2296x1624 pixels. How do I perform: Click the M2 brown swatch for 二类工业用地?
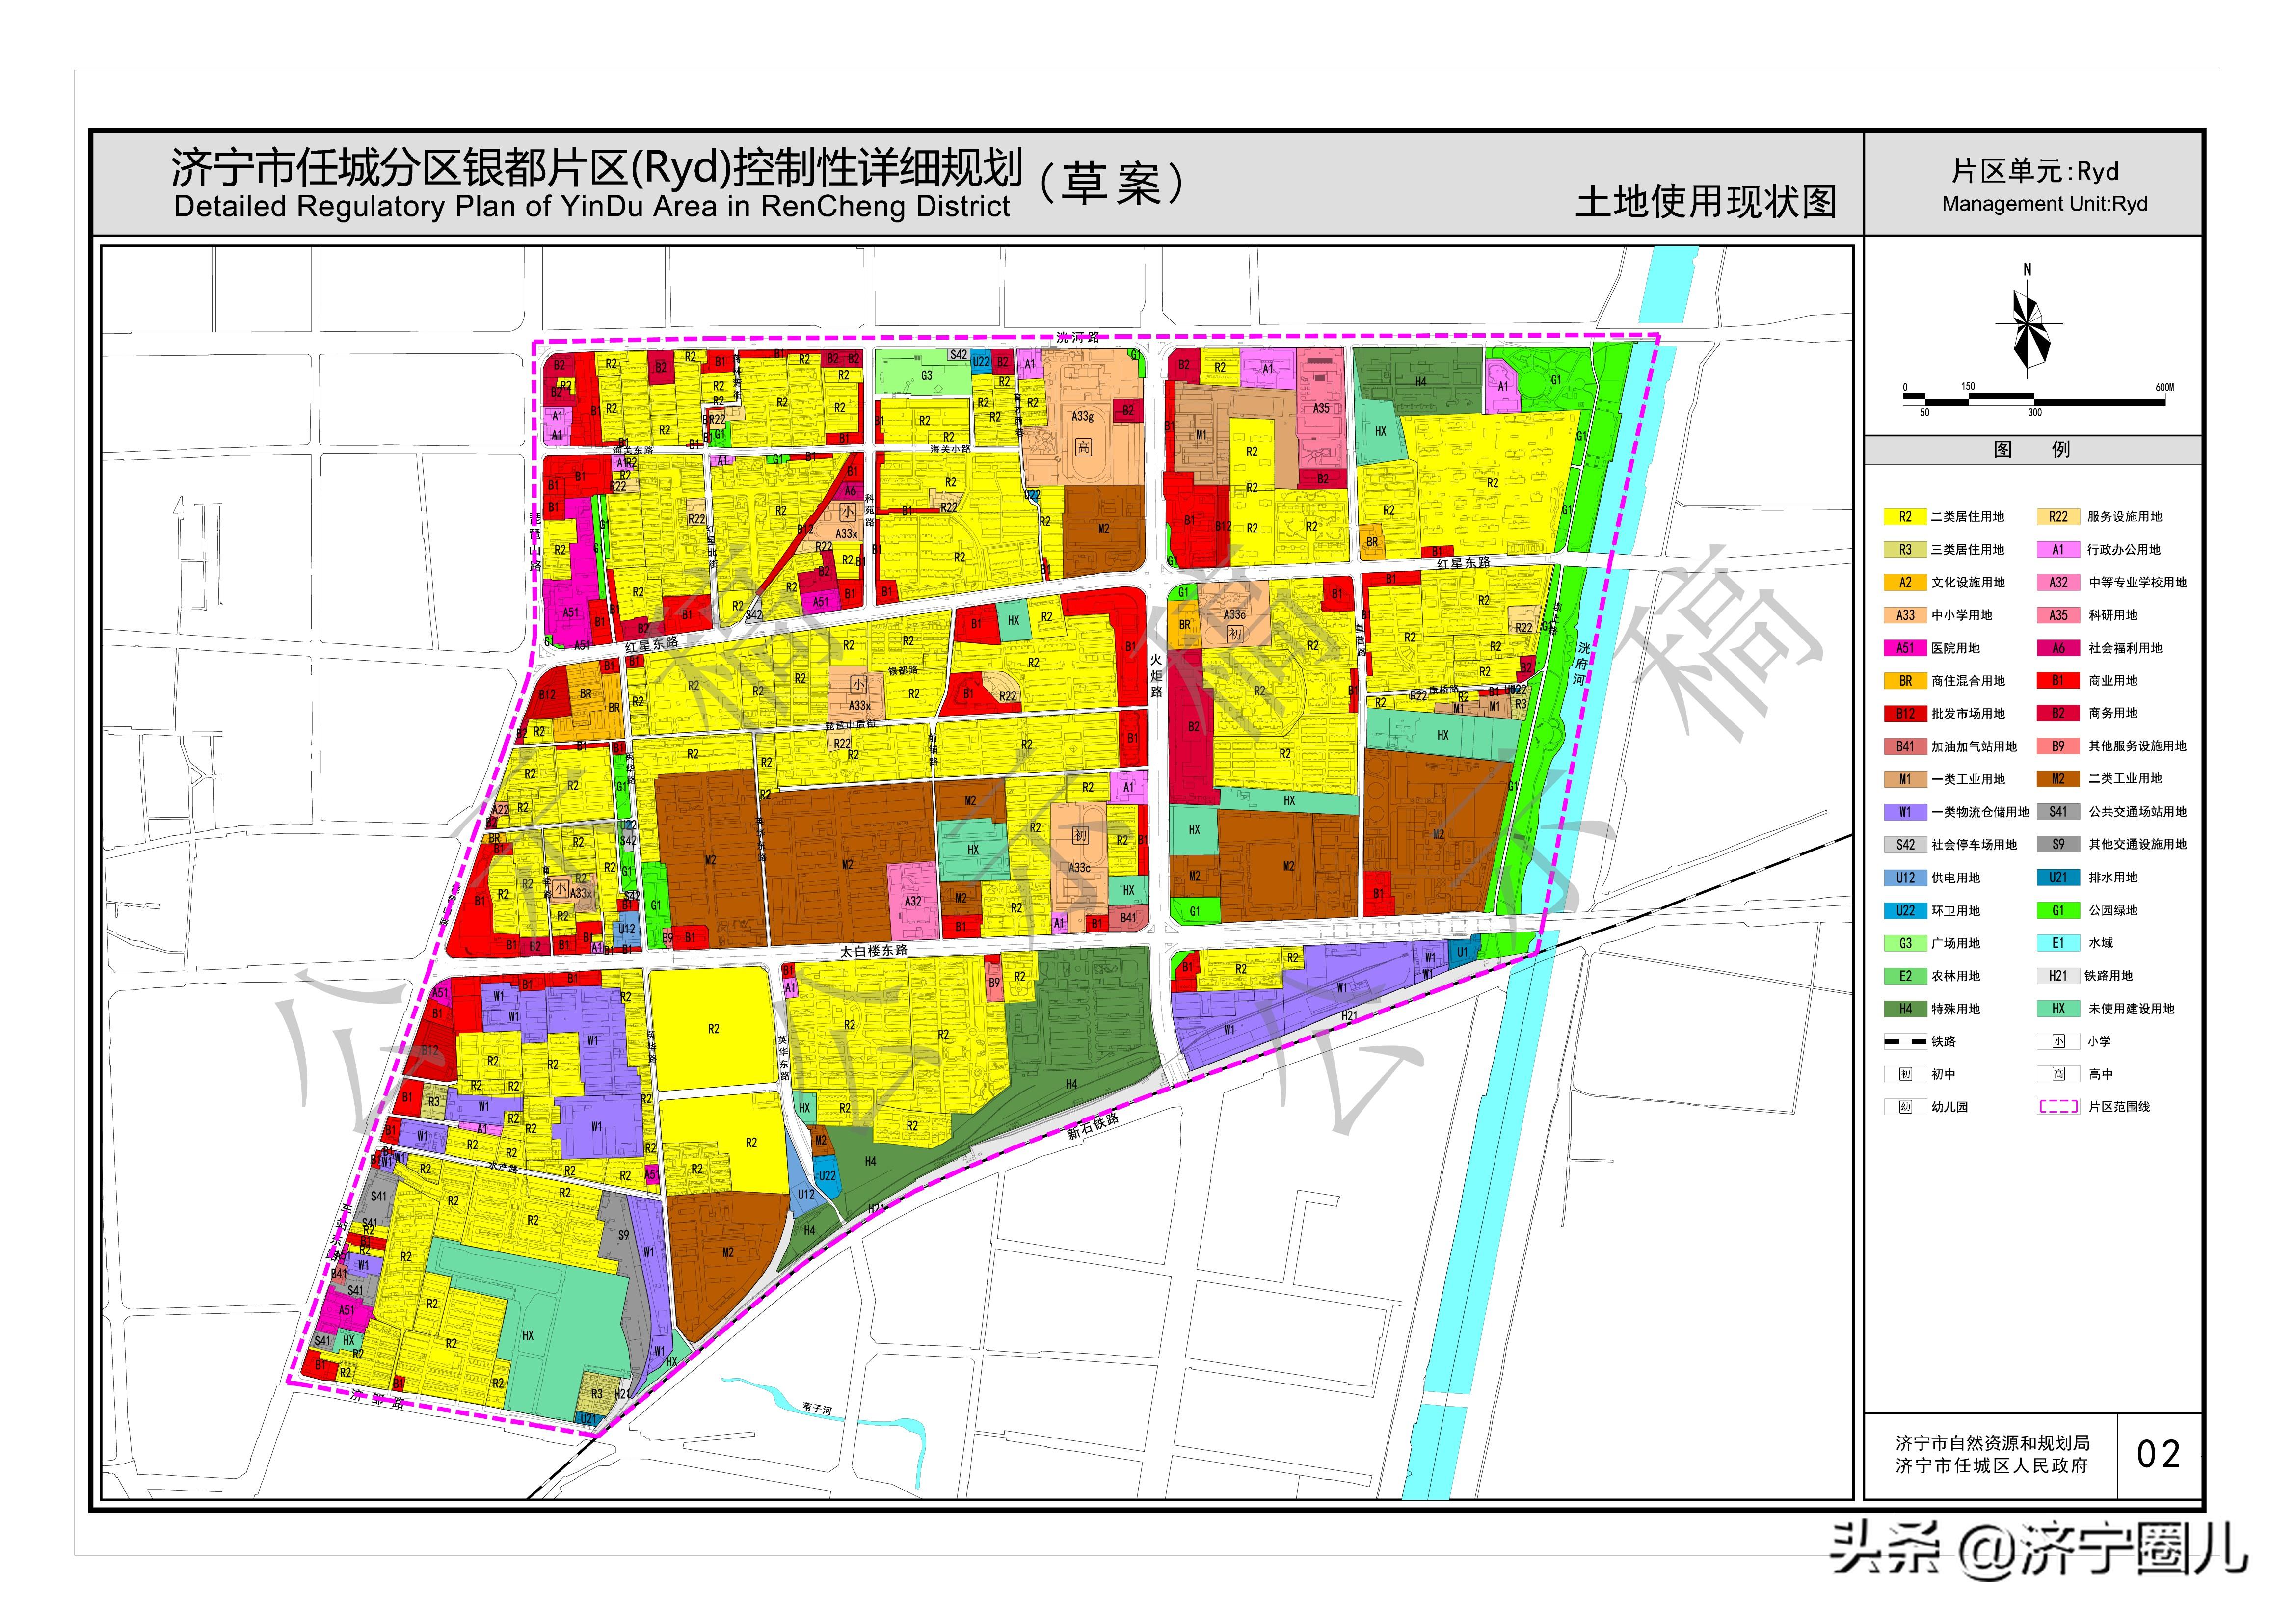2058,779
